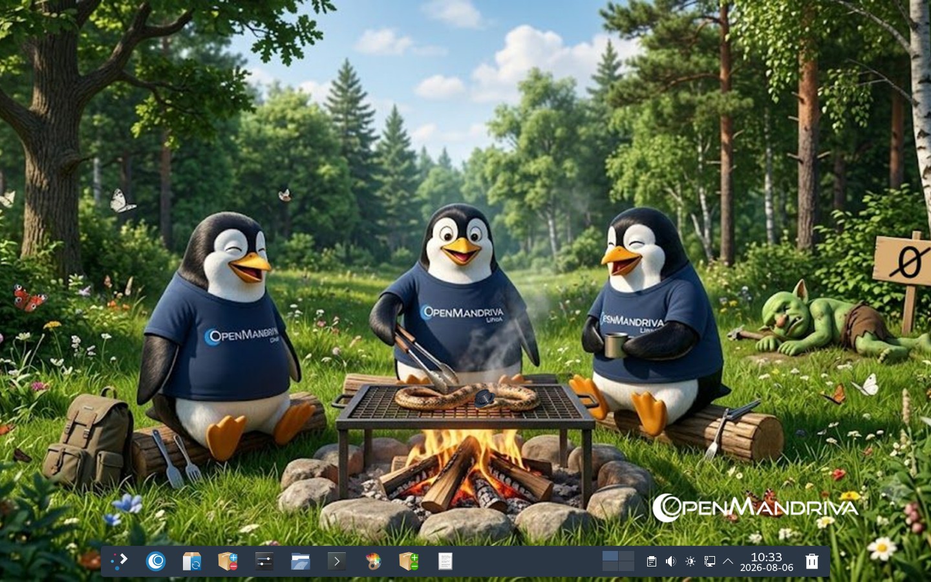Open the software update package icon
The height and width of the screenshot is (582, 931).
[x=192, y=561]
